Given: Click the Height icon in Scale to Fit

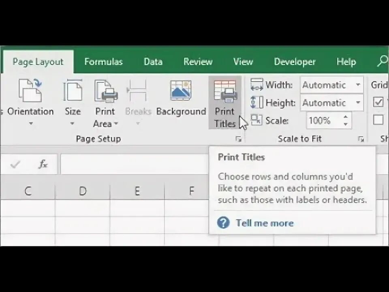Looking at the screenshot, I should point(256,102).
